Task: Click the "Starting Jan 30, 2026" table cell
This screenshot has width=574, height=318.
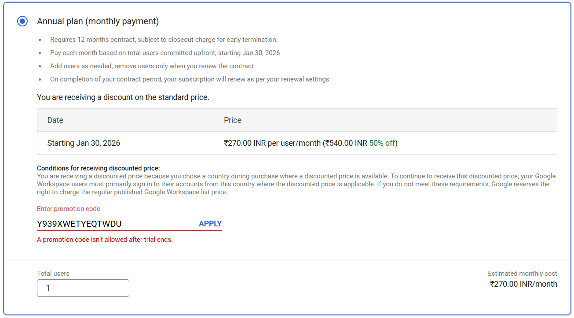Action: click(84, 143)
